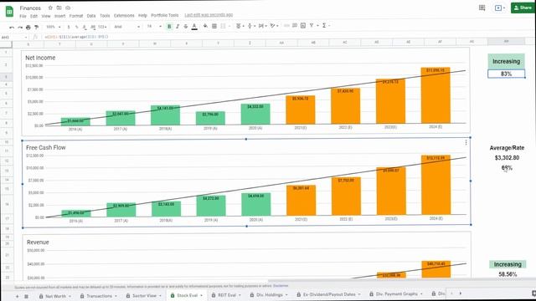Screen dimensions: 536x301
Task: Open the borders tool
Action: click(x=214, y=26)
